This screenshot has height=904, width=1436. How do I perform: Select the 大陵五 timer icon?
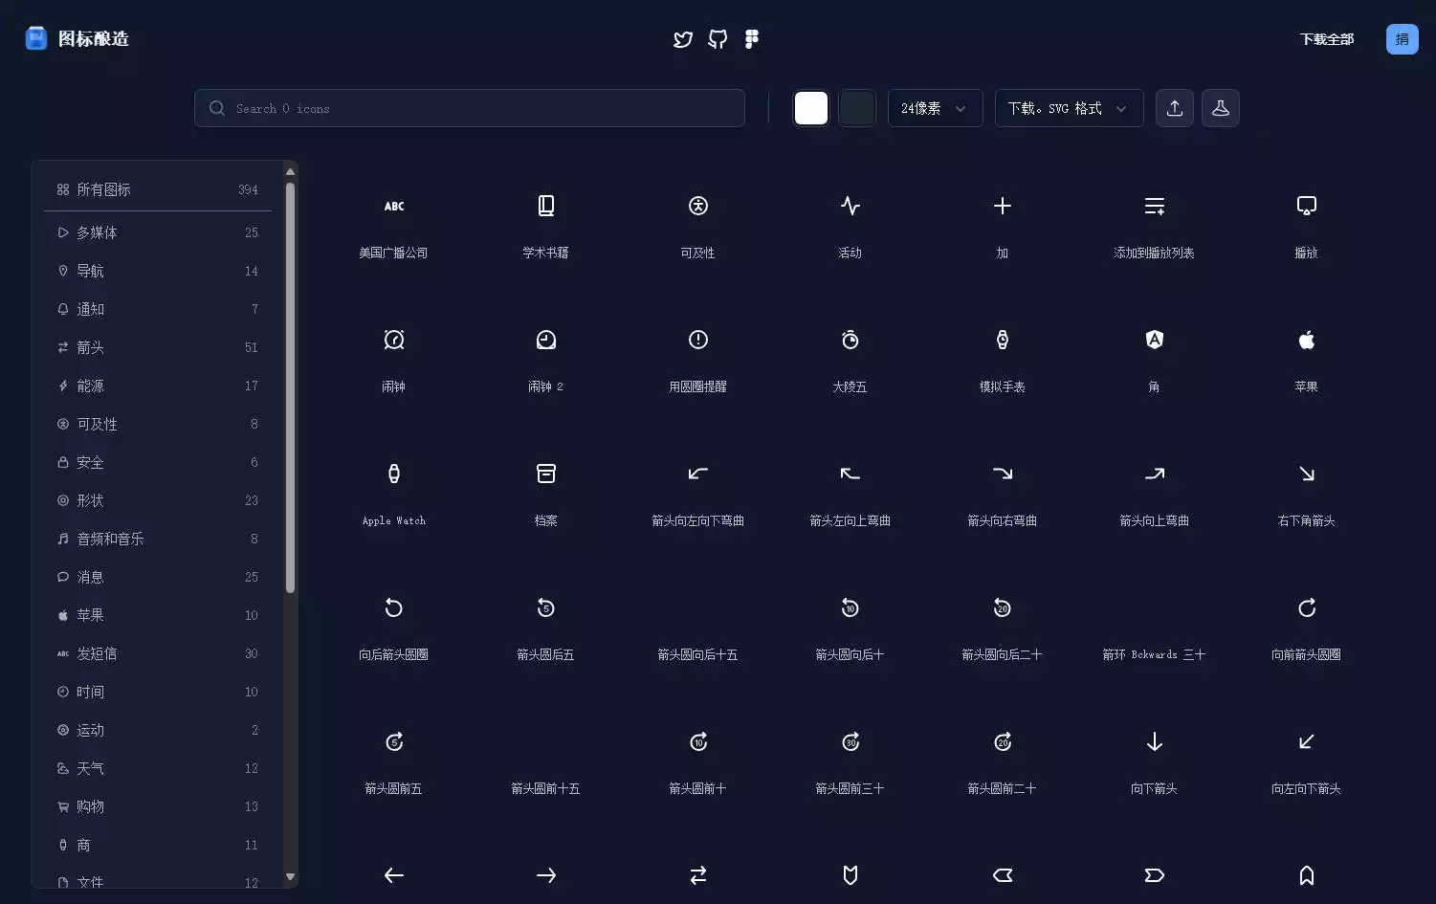point(851,340)
